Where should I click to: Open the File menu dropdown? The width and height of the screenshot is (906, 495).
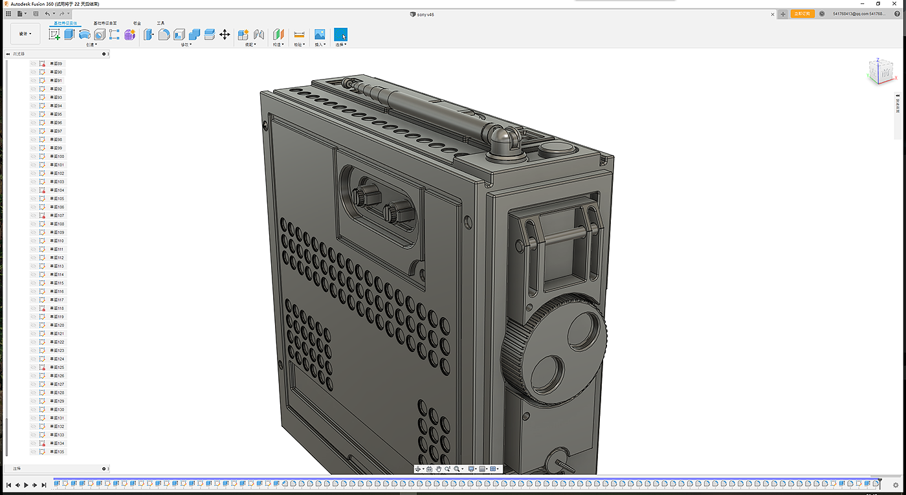point(21,14)
